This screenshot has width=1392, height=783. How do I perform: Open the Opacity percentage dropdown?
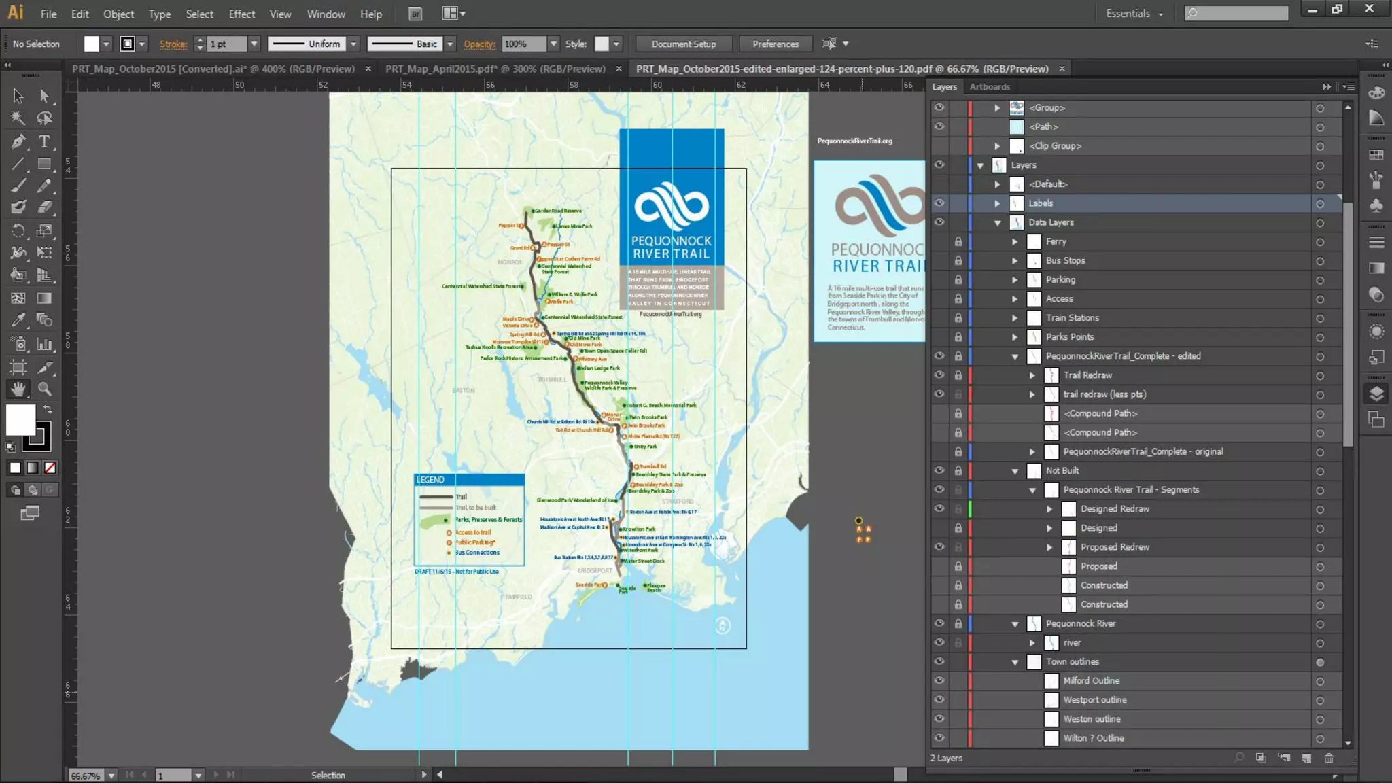pyautogui.click(x=553, y=43)
